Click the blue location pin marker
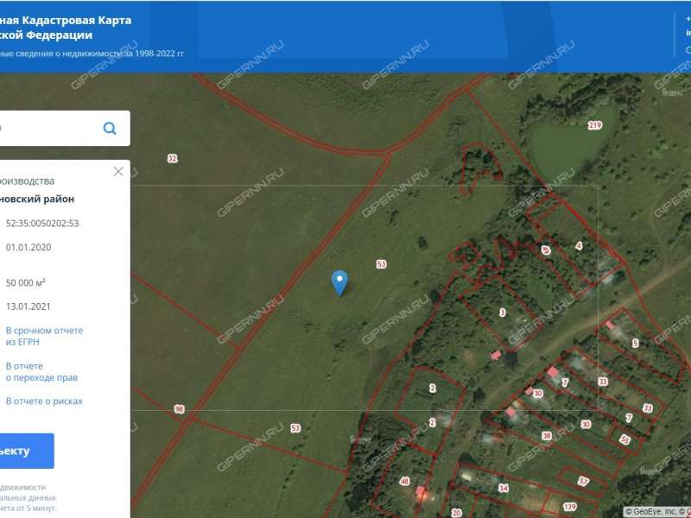This screenshot has width=691, height=518. pyautogui.click(x=340, y=281)
